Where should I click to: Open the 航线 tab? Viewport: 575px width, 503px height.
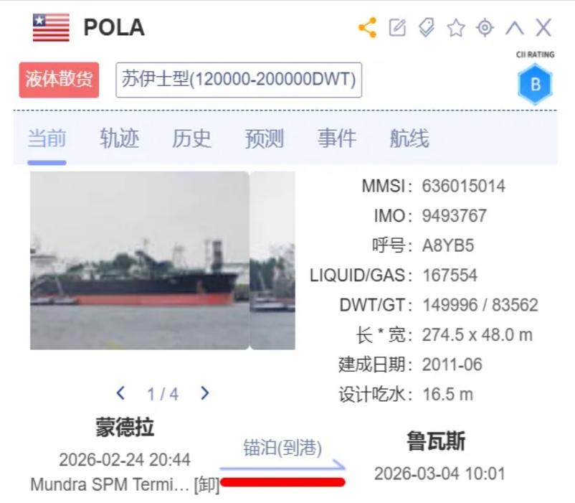pos(409,138)
